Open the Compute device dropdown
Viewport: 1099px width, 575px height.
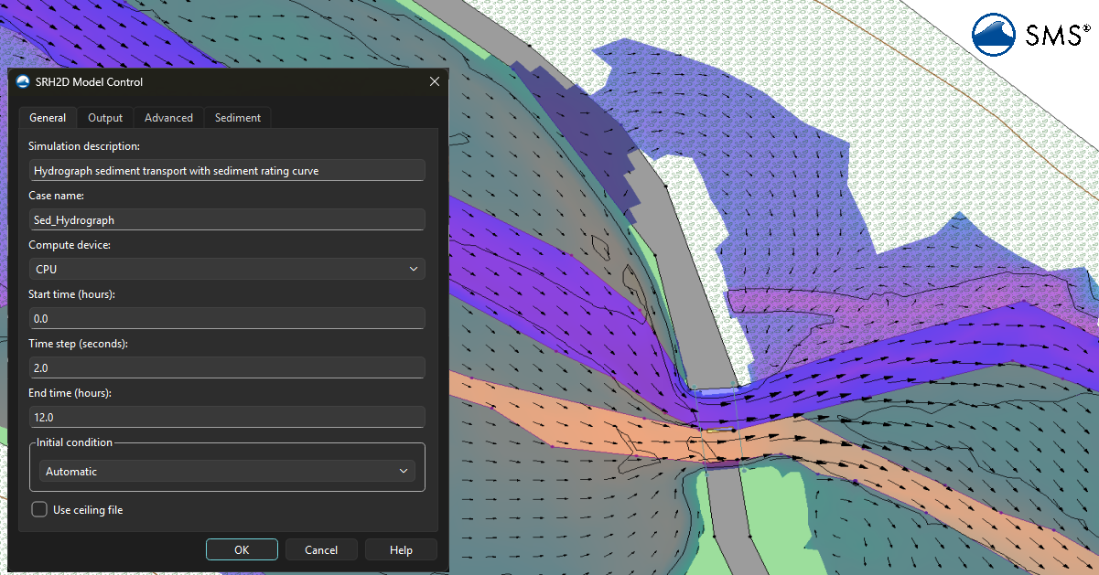(x=227, y=269)
